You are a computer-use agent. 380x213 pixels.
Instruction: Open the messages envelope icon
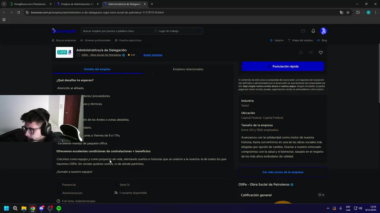[303, 31]
